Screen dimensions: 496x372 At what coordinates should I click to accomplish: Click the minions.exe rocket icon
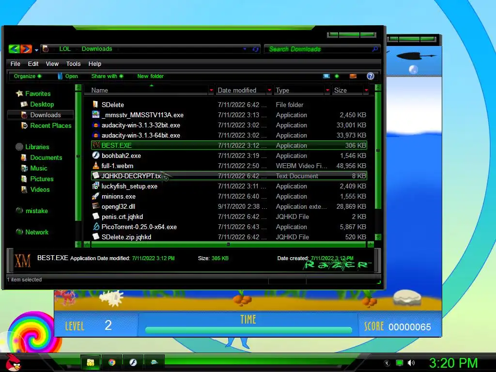click(95, 196)
